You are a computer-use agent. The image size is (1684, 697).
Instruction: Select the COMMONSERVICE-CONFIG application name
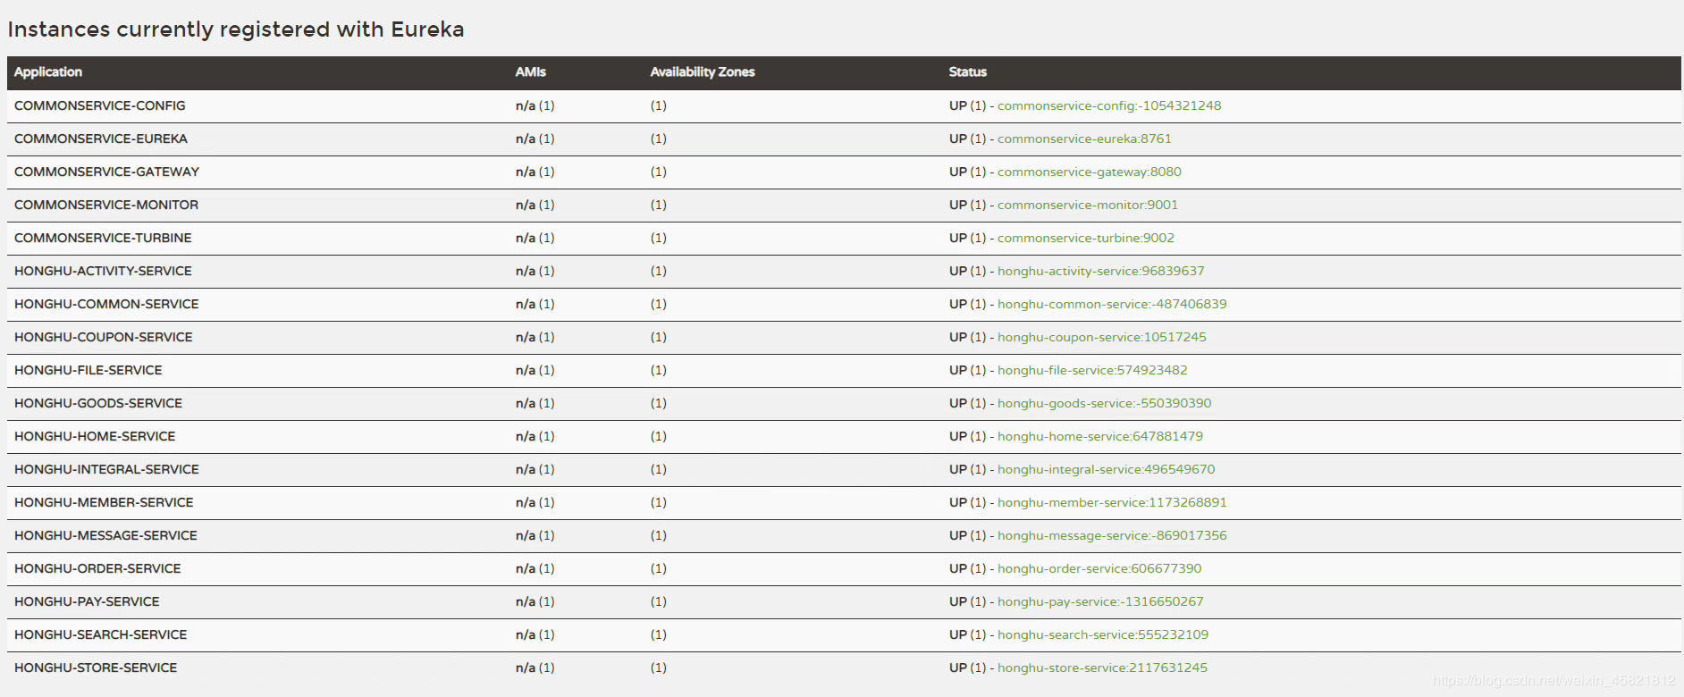100,105
